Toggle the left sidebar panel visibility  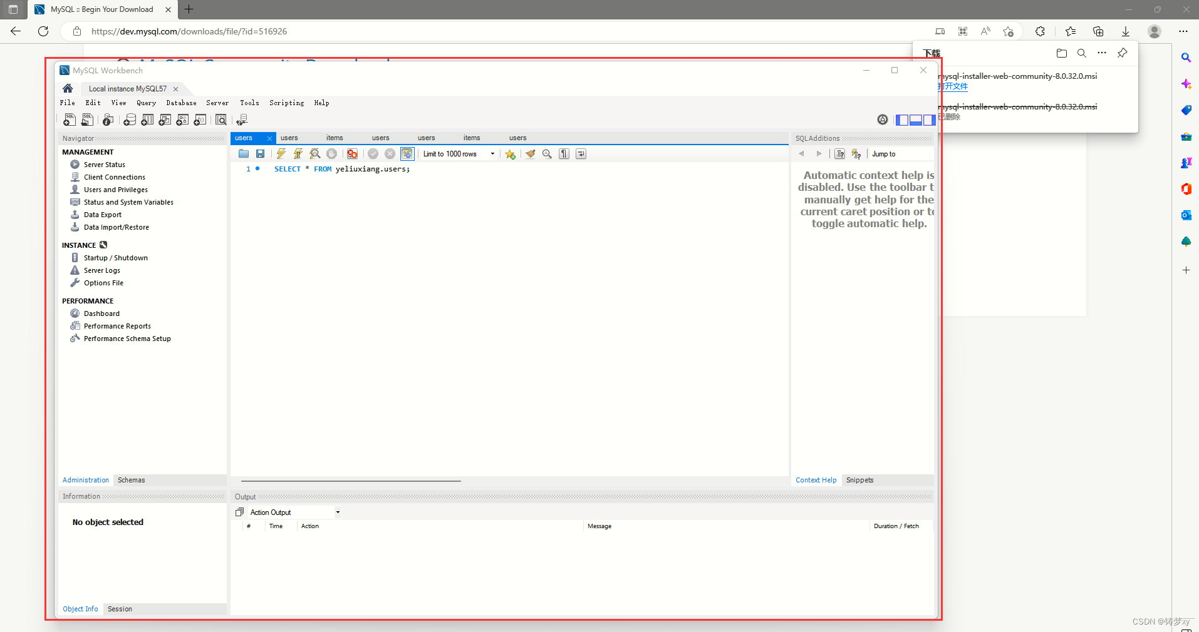902,120
